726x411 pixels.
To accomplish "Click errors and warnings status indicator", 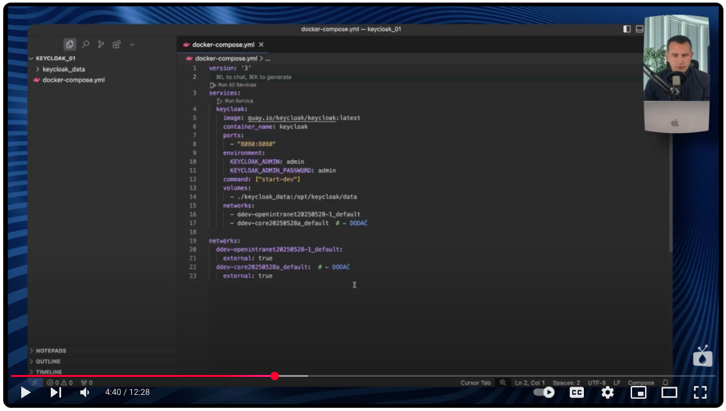I will pos(60,383).
